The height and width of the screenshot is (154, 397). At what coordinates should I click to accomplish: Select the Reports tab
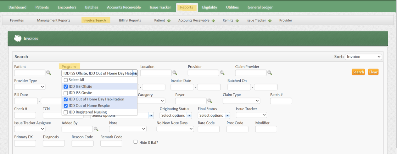click(186, 7)
